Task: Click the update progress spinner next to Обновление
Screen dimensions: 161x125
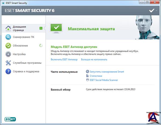Action: click(x=41, y=46)
